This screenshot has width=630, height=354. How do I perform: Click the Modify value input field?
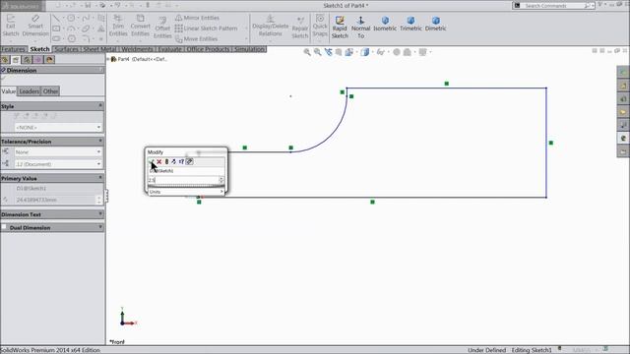183,180
